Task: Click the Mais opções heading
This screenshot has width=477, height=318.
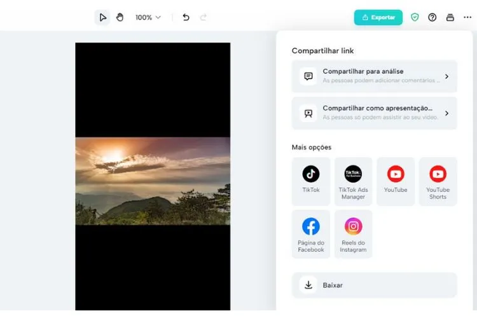Action: (311, 148)
